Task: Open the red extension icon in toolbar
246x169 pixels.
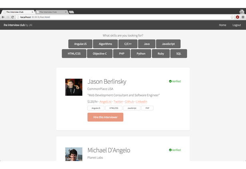Action: pos(238,17)
